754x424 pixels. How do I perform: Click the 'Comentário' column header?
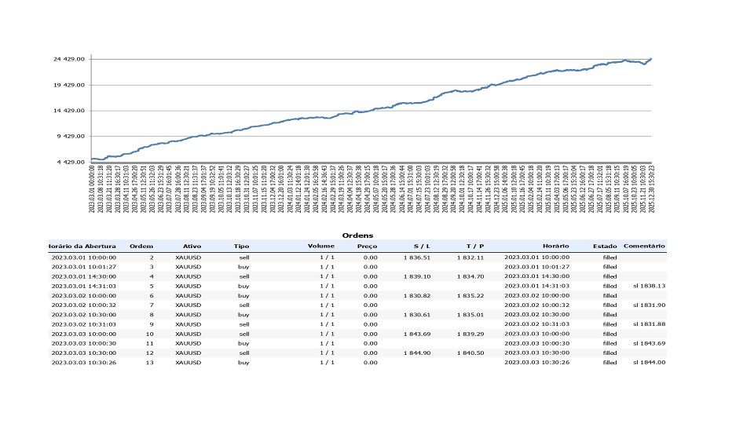[x=644, y=246]
